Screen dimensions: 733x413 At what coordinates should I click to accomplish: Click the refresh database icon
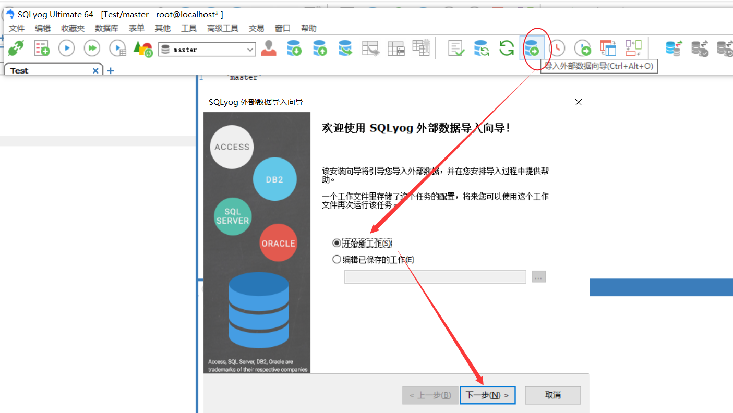[x=506, y=47]
